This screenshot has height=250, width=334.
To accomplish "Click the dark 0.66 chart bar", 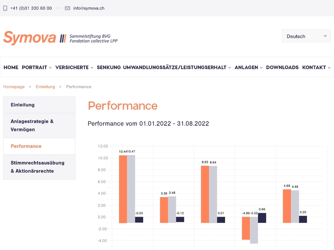I will (x=262, y=218).
